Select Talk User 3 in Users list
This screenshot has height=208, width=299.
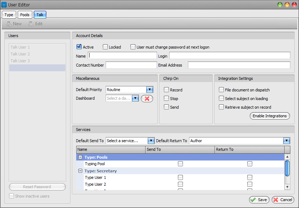(37, 61)
